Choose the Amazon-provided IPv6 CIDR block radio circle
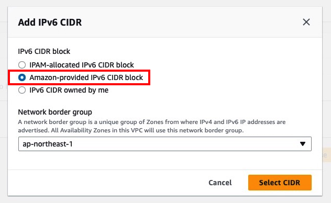Image resolution: width=331 pixels, height=203 pixels. (x=22, y=77)
